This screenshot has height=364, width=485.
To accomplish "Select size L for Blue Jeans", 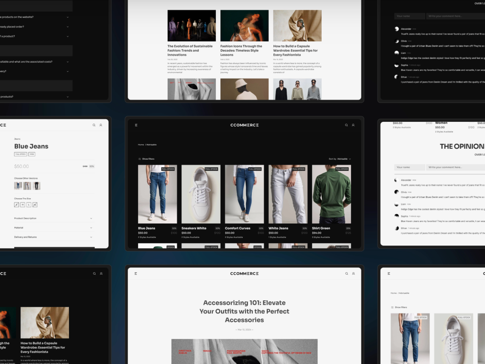I will pos(29,205).
